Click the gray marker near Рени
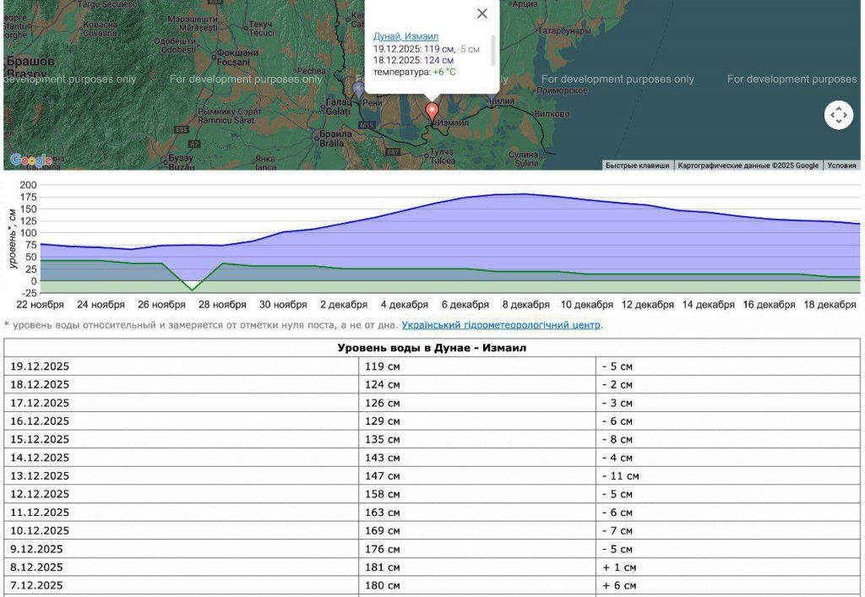This screenshot has height=597, width=865. [x=359, y=89]
